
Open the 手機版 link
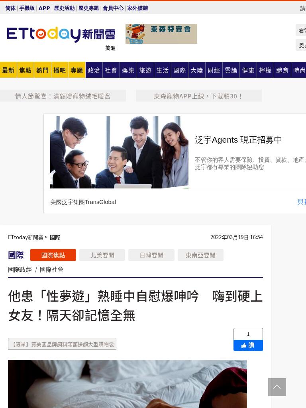(x=27, y=8)
